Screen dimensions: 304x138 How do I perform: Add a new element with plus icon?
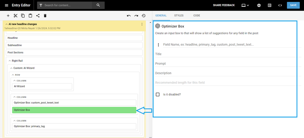8,16
